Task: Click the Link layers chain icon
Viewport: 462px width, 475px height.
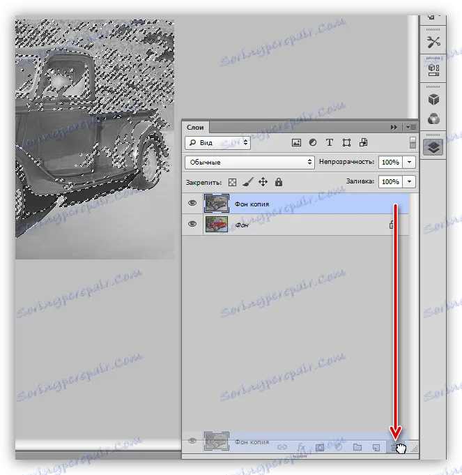Action: [282, 447]
